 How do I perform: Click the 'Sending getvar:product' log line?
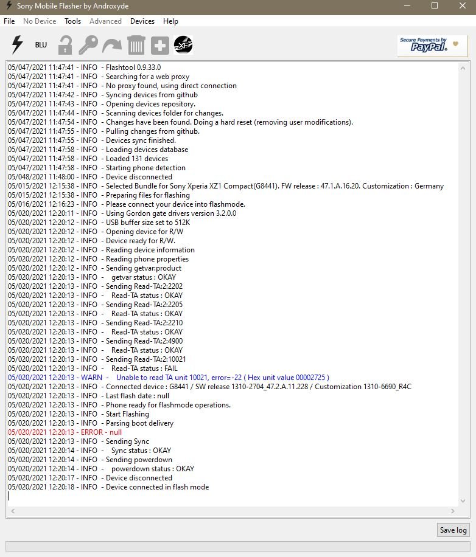pos(94,268)
